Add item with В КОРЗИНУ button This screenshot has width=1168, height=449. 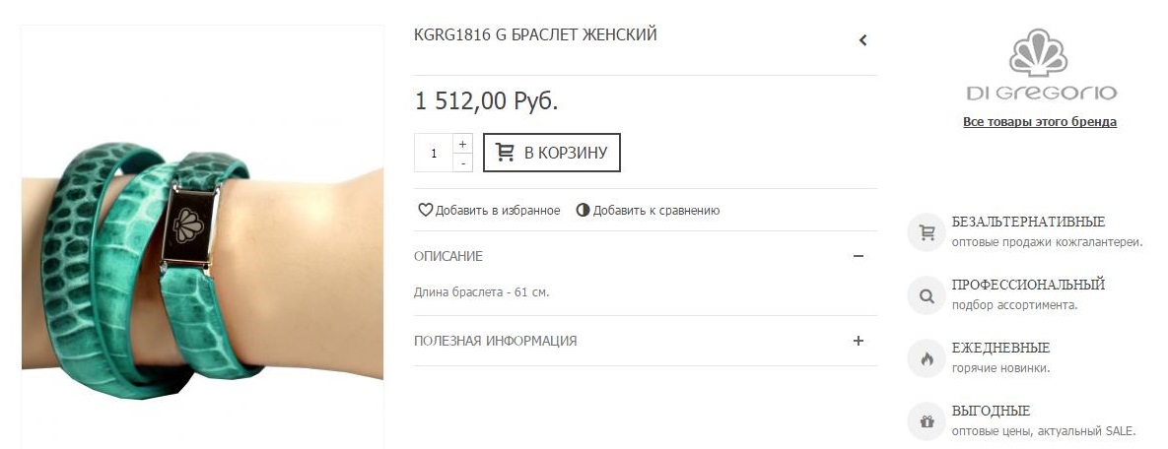pos(551,153)
